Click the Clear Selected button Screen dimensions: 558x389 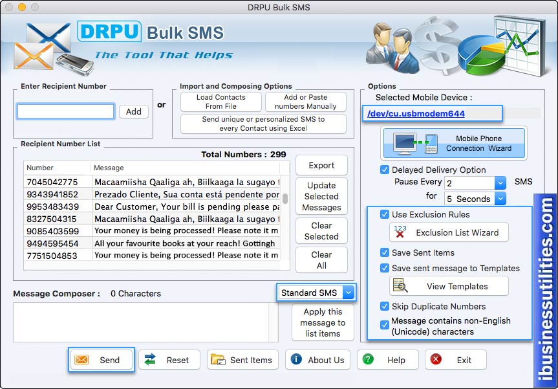point(321,231)
